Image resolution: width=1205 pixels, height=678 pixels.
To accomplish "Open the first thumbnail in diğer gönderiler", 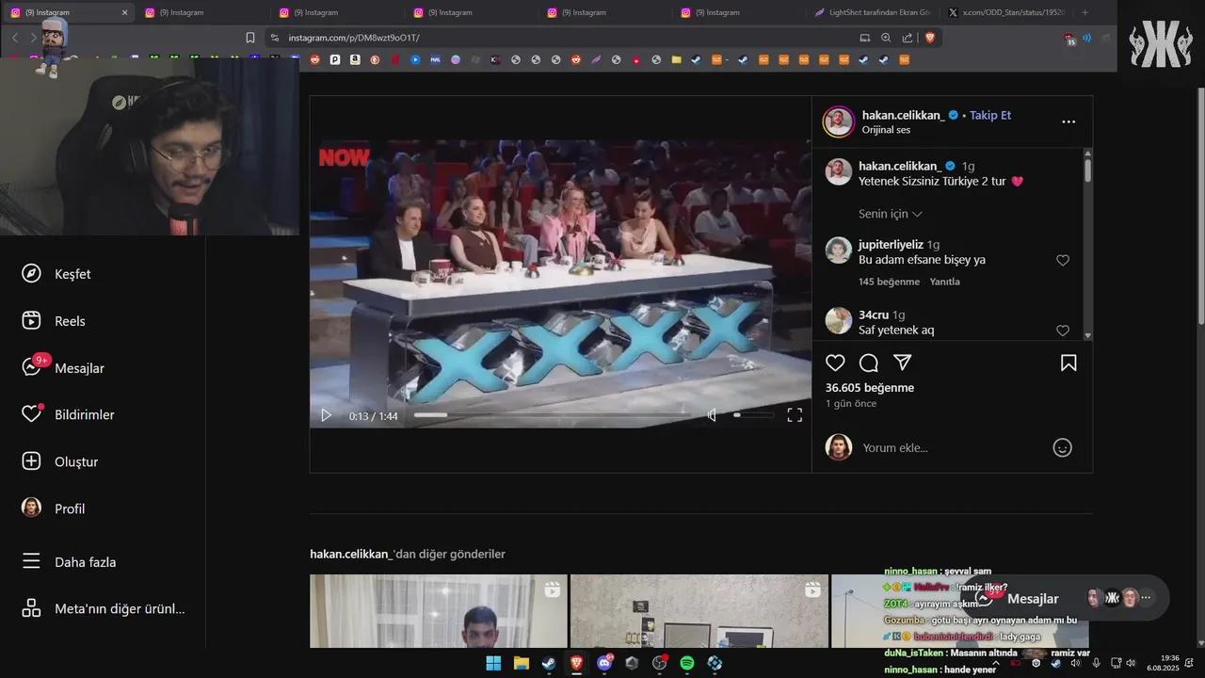I will [x=439, y=611].
